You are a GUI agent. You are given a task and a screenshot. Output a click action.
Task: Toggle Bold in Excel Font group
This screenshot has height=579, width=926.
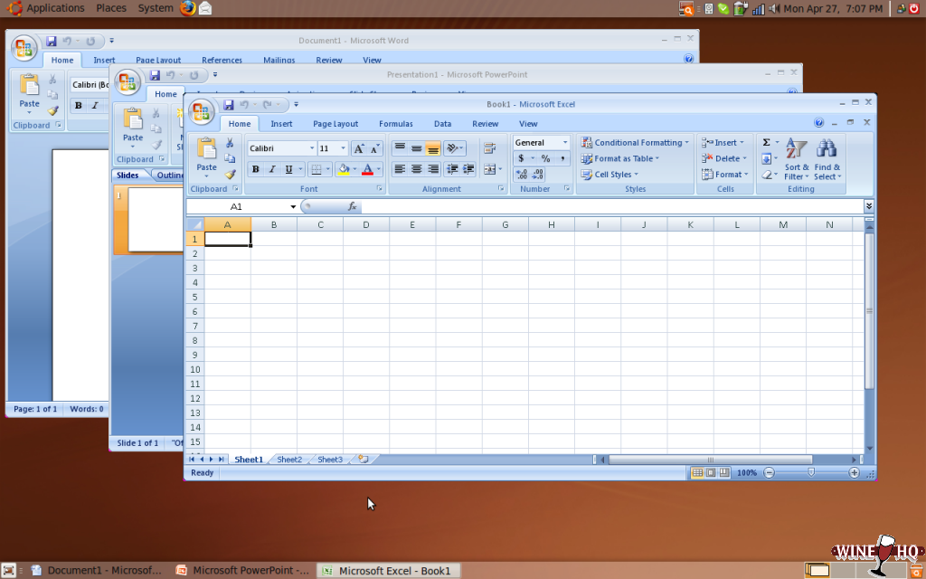click(x=255, y=169)
